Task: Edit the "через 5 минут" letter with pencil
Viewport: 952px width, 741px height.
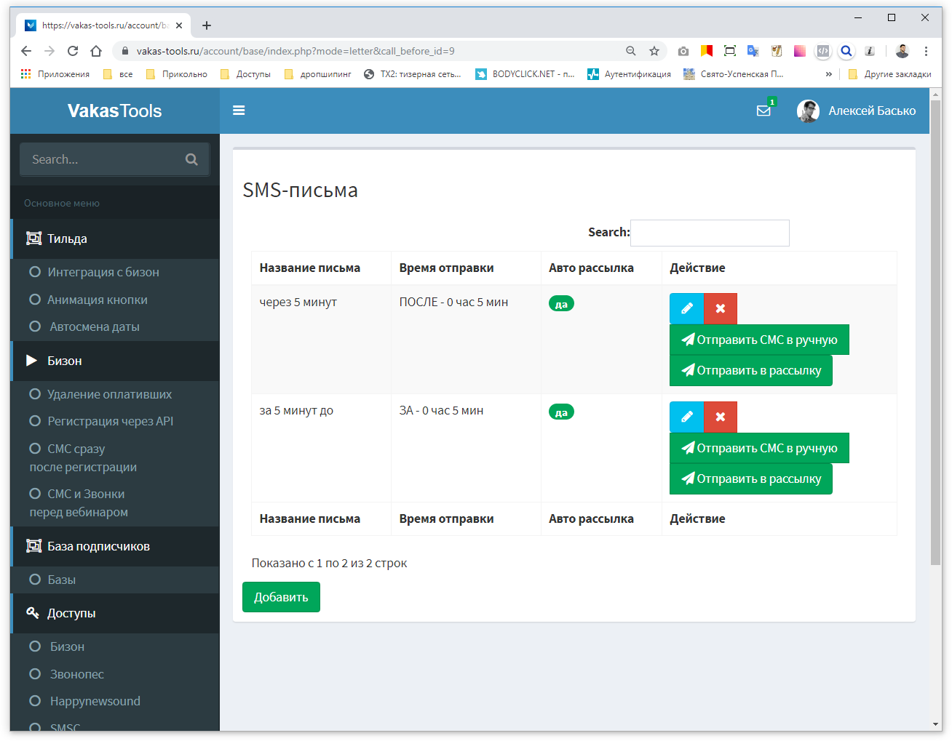Action: click(x=686, y=308)
